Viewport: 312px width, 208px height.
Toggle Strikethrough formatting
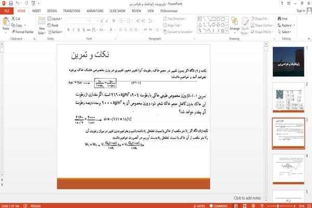(x=88, y=30)
